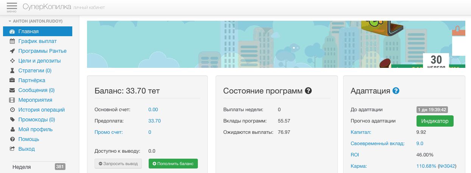Image resolution: width=471 pixels, height=173 pixels.
Task: Open the Промо счет link
Action: pyautogui.click(x=108, y=132)
